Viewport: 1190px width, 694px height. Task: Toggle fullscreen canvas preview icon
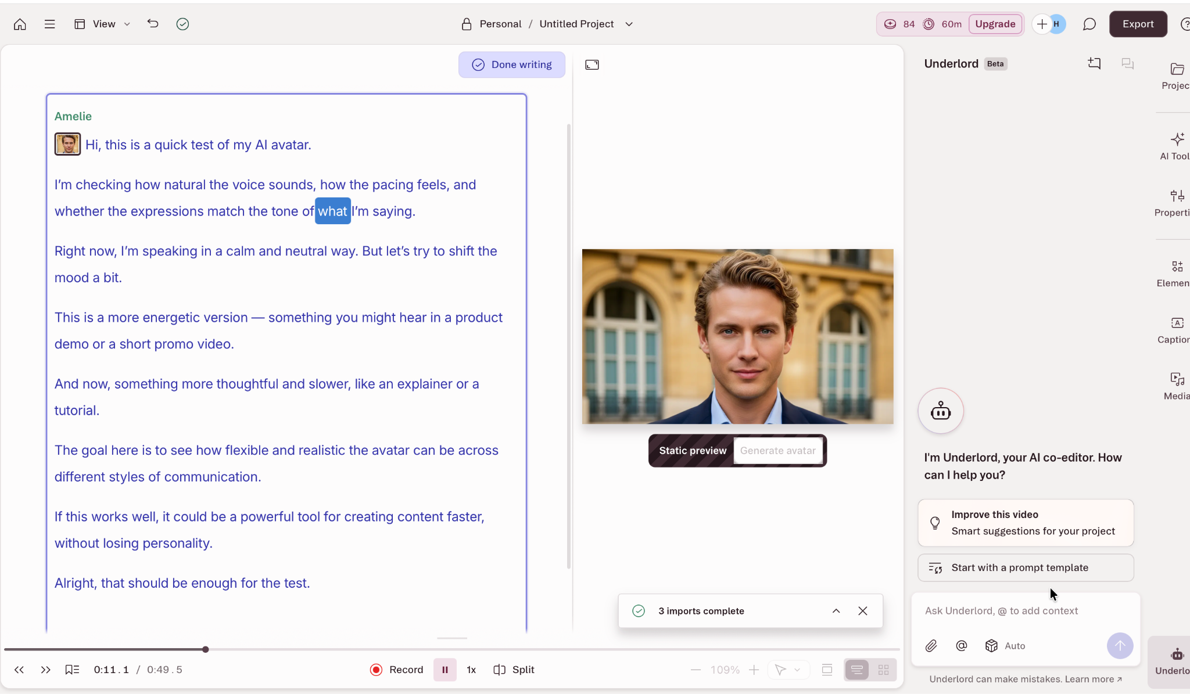[x=592, y=64]
